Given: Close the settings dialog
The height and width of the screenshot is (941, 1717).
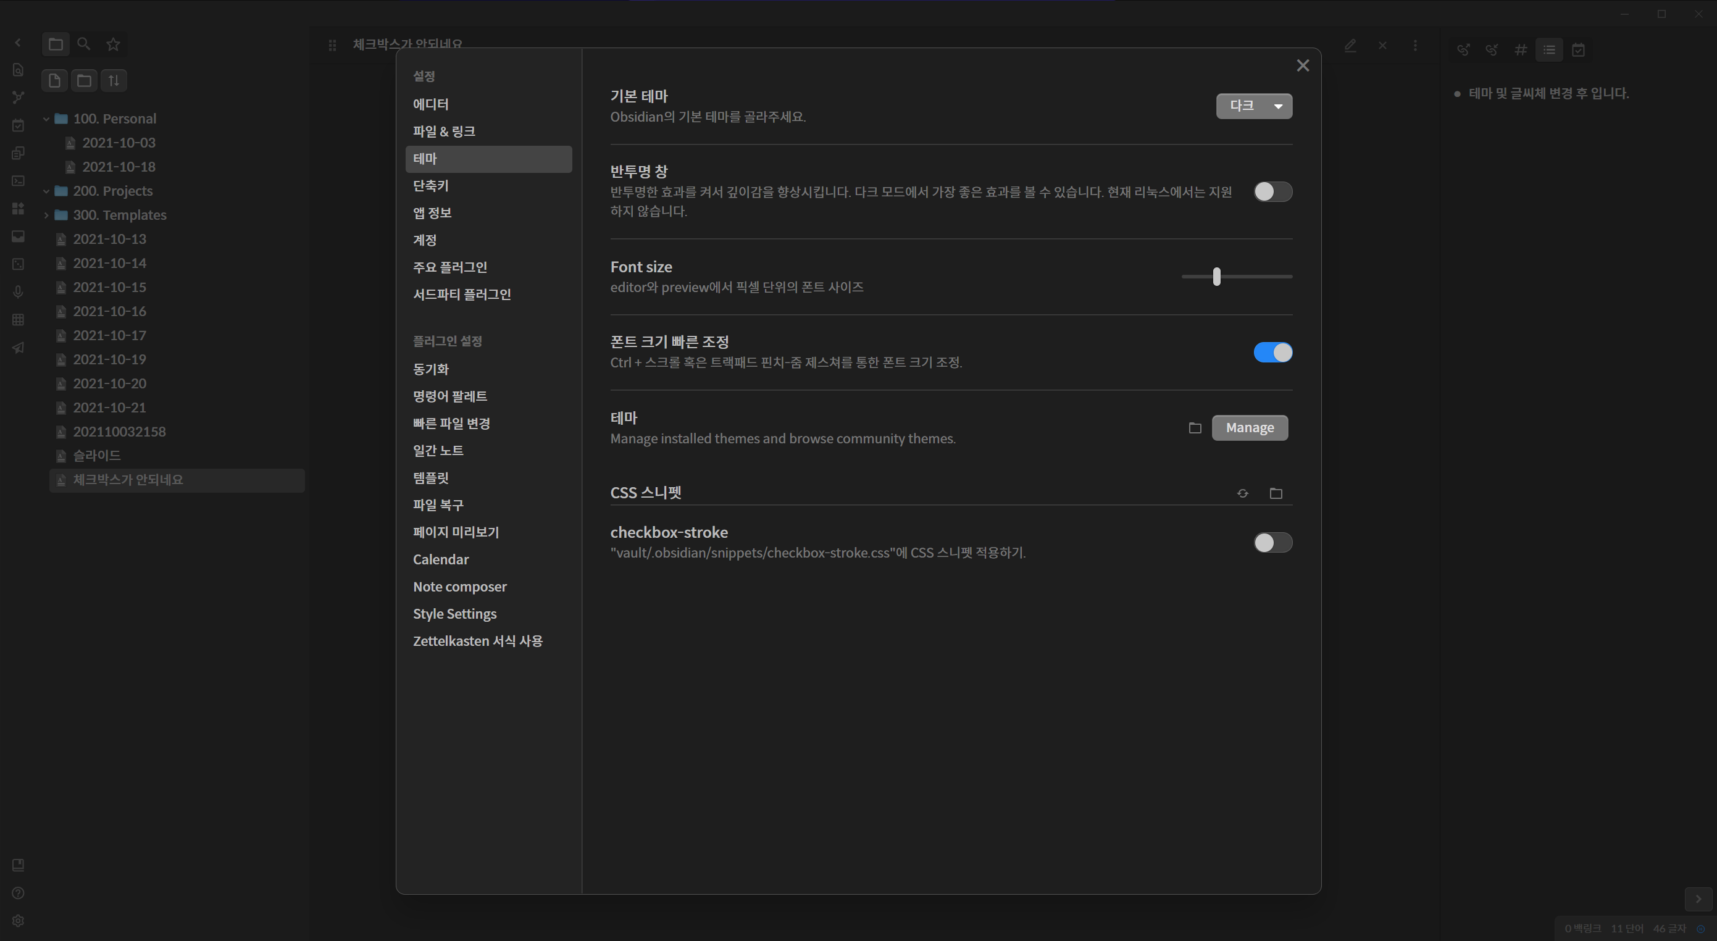Looking at the screenshot, I should pyautogui.click(x=1303, y=65).
